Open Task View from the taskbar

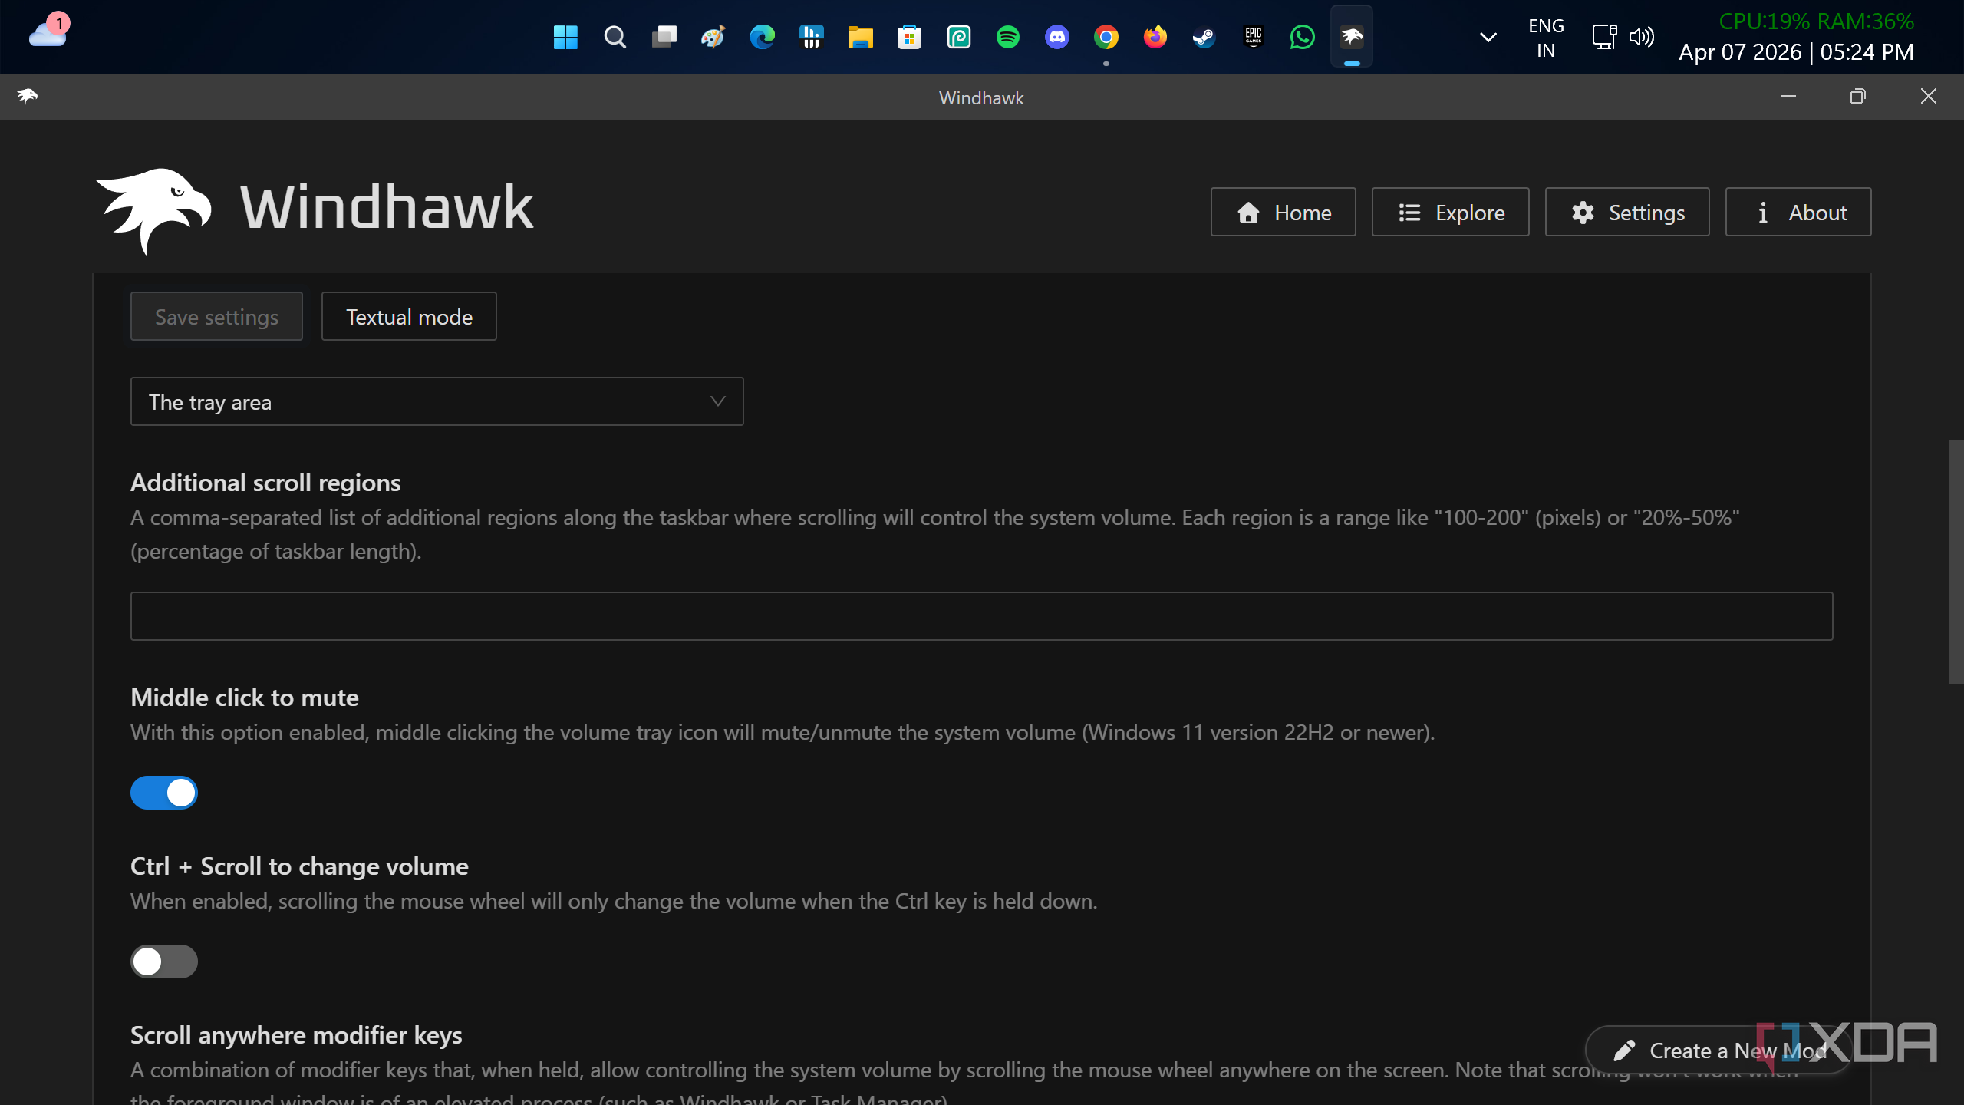pos(664,37)
